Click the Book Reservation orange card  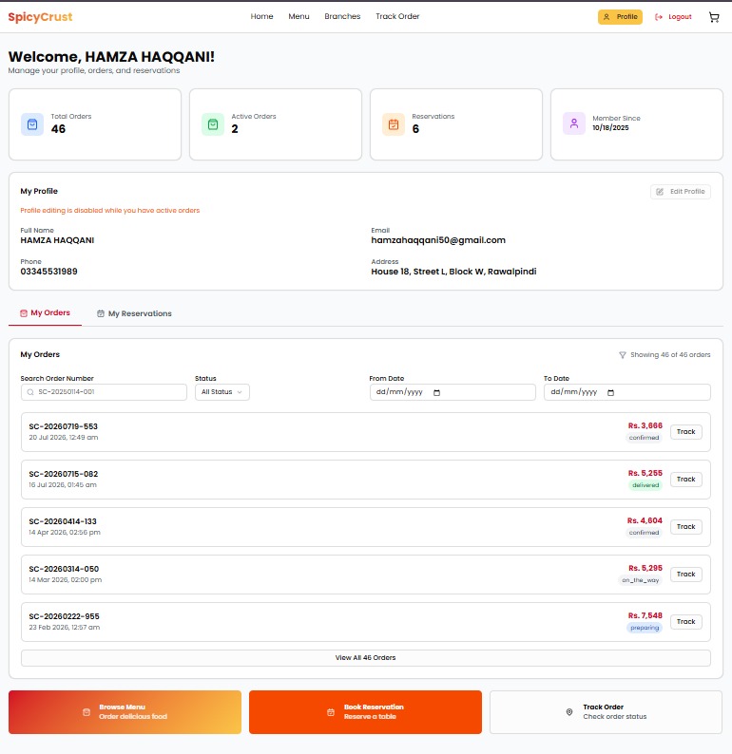point(365,712)
